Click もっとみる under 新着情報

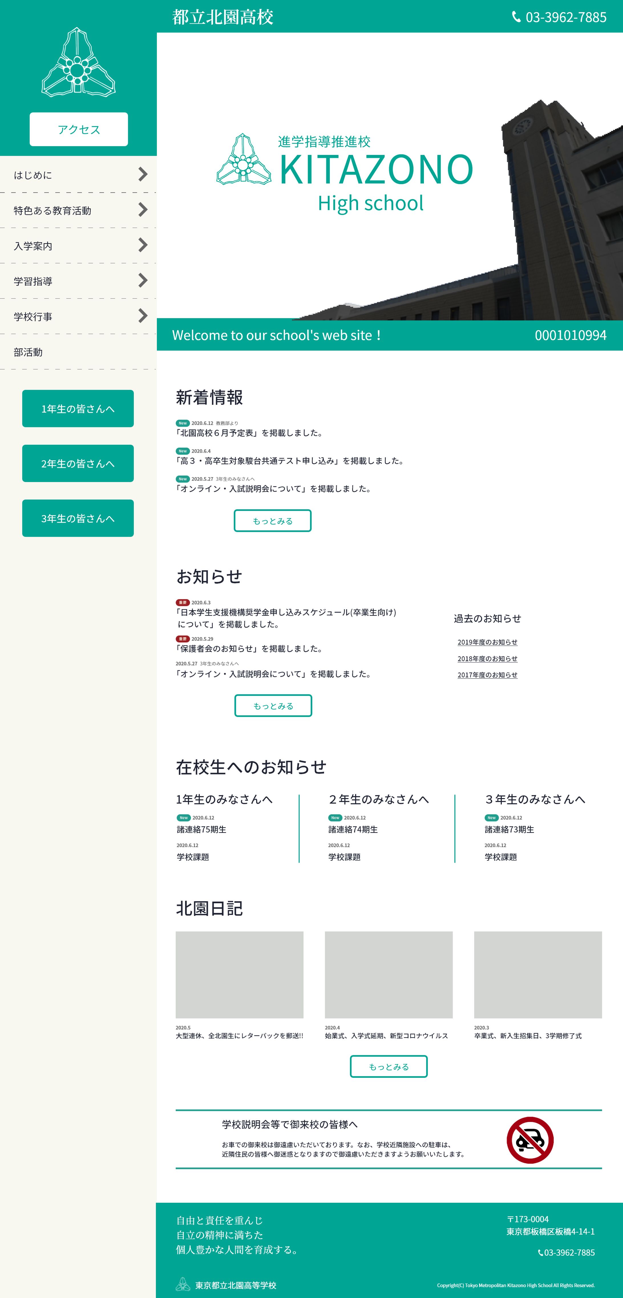(273, 521)
